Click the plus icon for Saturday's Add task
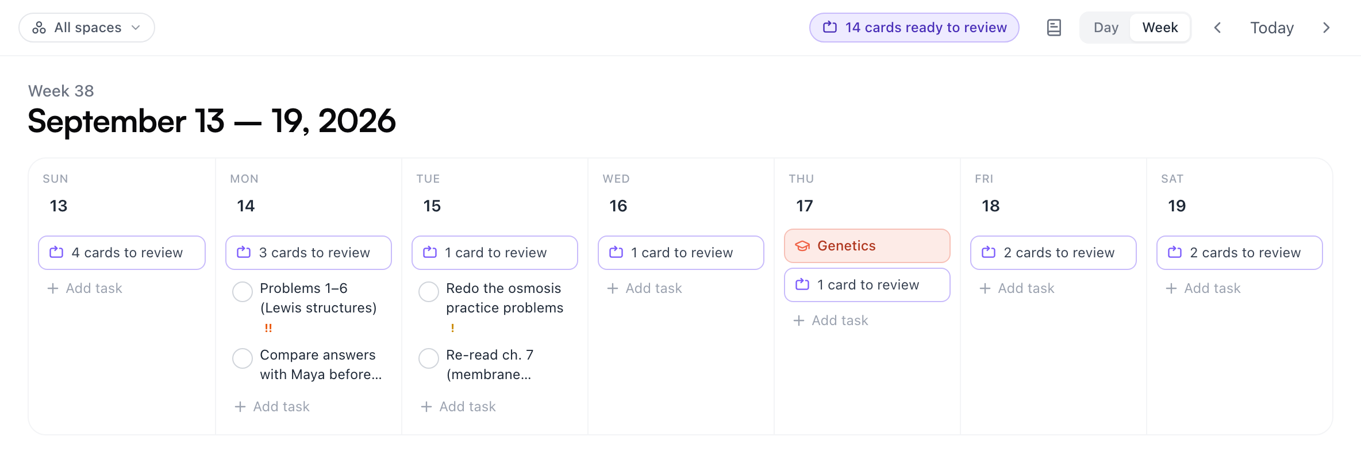This screenshot has width=1361, height=471. (1171, 288)
